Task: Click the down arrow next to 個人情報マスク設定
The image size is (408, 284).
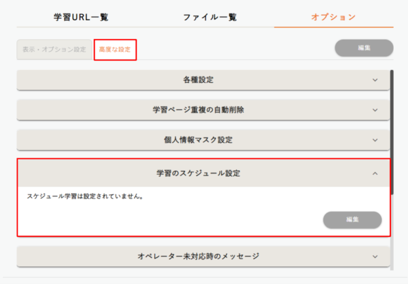Action: point(375,140)
